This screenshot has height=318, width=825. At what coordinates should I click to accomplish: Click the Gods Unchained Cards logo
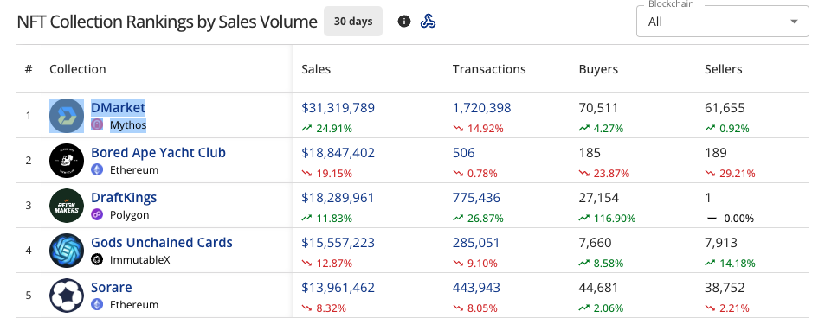click(67, 251)
